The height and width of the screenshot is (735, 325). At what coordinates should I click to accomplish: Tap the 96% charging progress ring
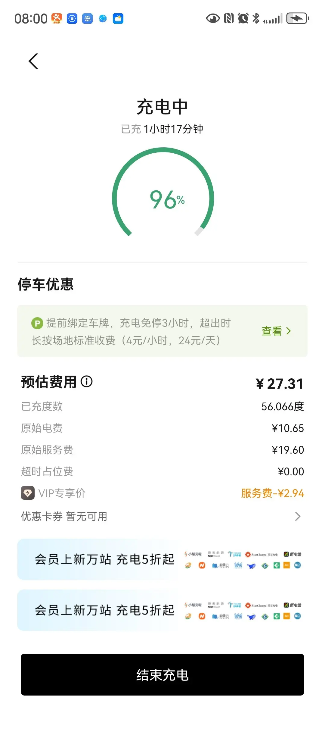163,193
